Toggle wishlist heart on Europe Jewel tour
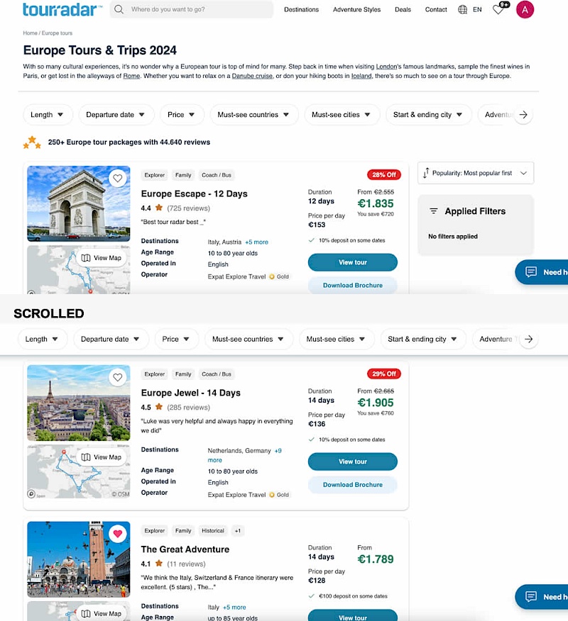 118,378
